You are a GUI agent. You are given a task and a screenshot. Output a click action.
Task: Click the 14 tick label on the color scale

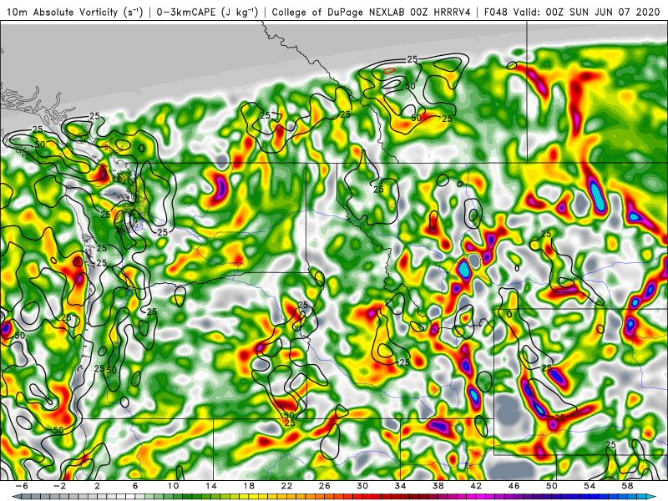pyautogui.click(x=211, y=486)
